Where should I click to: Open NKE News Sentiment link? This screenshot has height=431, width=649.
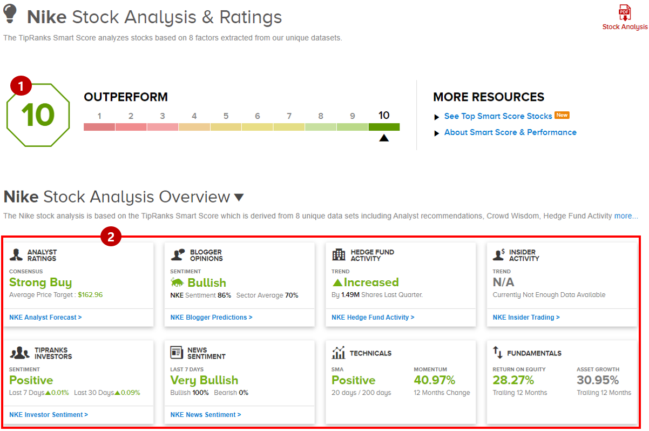206,415
